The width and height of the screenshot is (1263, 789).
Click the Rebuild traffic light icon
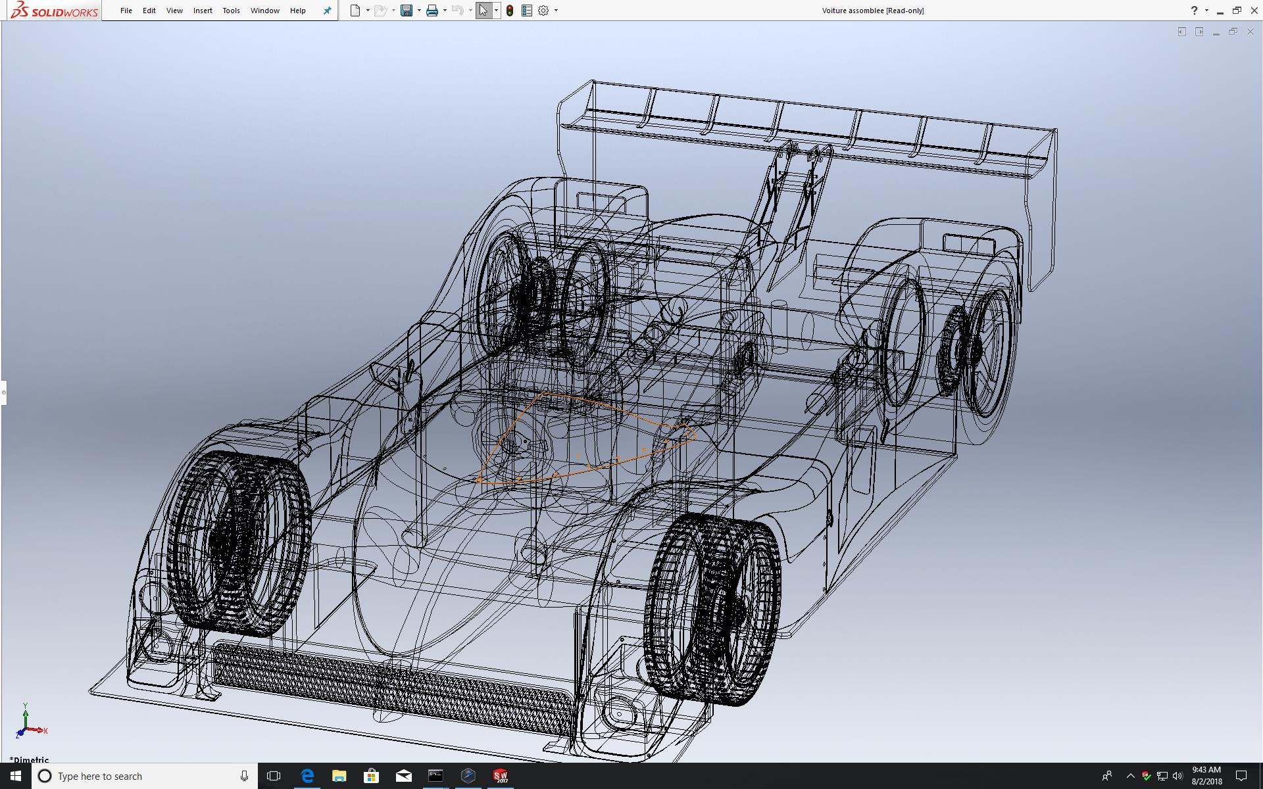(510, 11)
